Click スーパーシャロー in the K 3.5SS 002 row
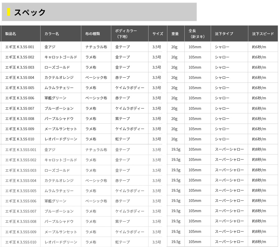Image resolution: width=280 pixels, height=247 pixels. (229, 159)
